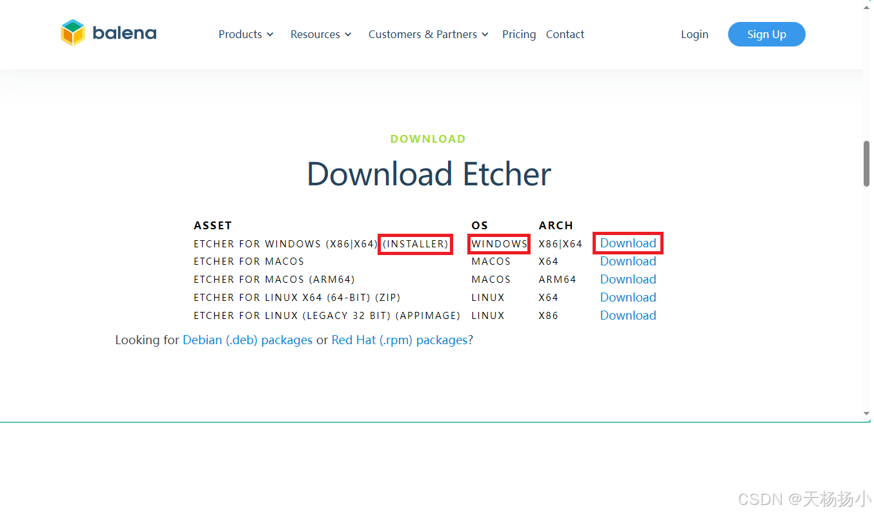The width and height of the screenshot is (874, 514).
Task: Download Etcher for Windows installer
Action: [x=628, y=243]
